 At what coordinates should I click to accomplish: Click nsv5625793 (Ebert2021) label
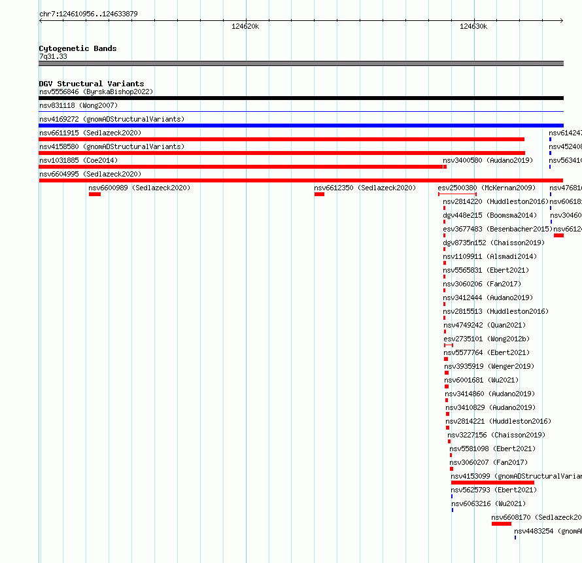click(494, 490)
